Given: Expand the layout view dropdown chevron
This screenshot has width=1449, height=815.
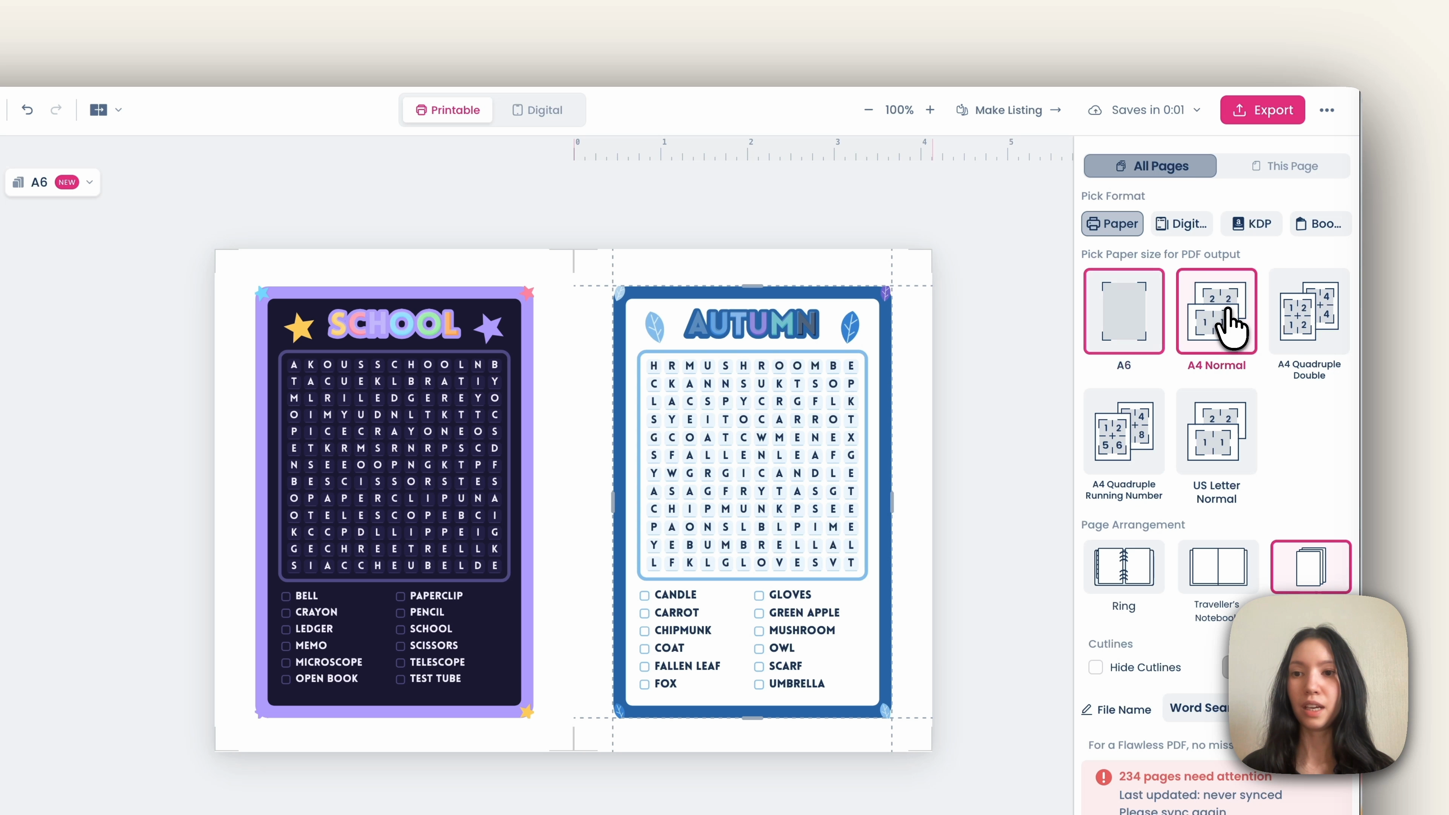Looking at the screenshot, I should tap(118, 110).
